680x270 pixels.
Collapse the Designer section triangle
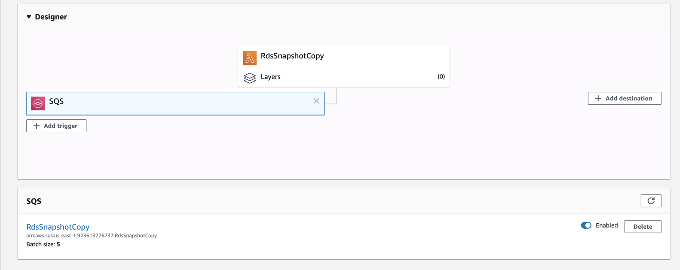coord(29,17)
